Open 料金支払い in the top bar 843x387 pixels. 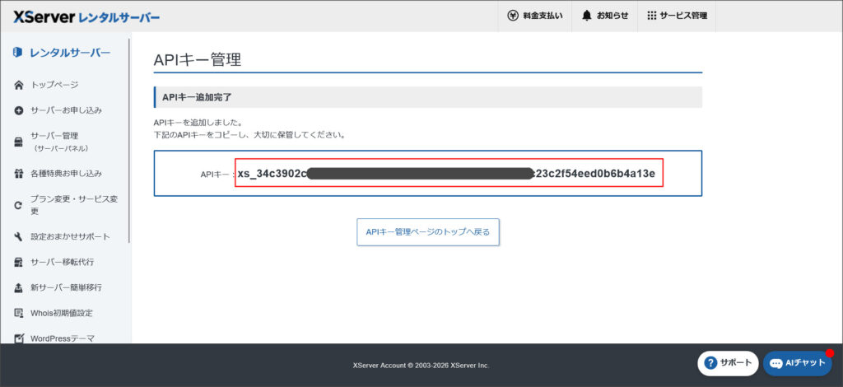[x=535, y=16]
